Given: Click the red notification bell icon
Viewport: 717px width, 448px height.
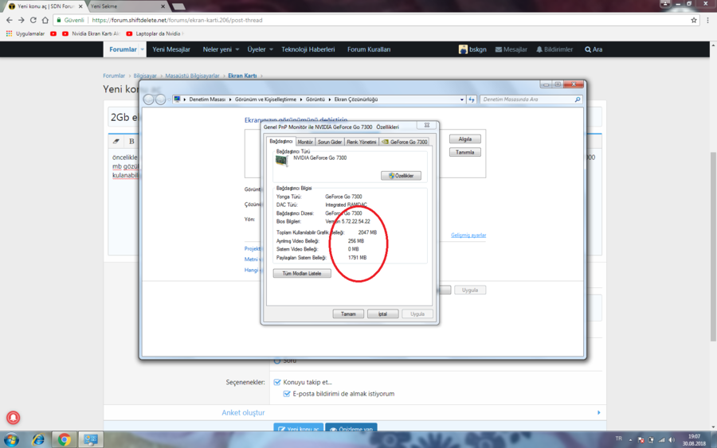Looking at the screenshot, I should [x=13, y=418].
